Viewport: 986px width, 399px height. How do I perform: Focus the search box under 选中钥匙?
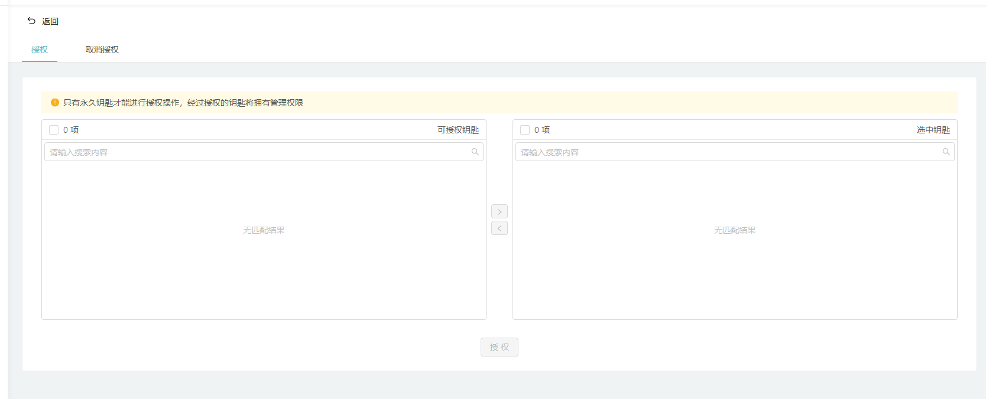(x=727, y=152)
